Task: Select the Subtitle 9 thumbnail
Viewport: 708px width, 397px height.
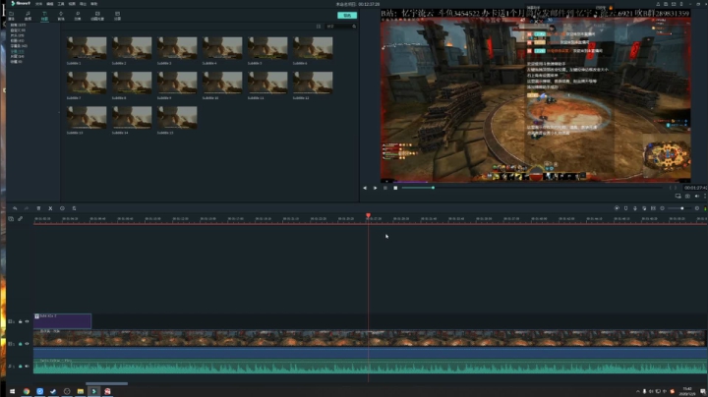Action: 177,83
